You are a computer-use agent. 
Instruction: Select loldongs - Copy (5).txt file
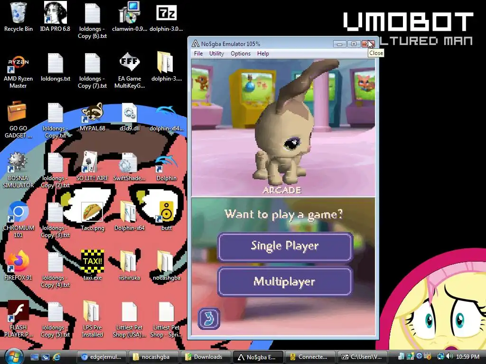tap(56, 320)
